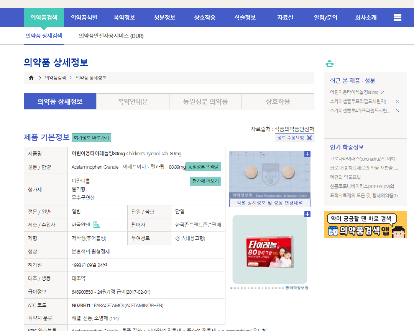Open 상호작용 top menu
The width and height of the screenshot is (414, 335).
pos(205,17)
